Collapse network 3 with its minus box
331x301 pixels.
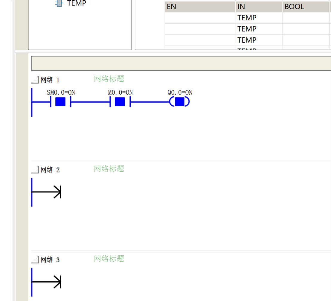pyautogui.click(x=35, y=260)
